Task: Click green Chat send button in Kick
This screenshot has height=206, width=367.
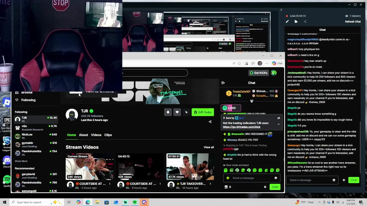Action: pos(275,187)
